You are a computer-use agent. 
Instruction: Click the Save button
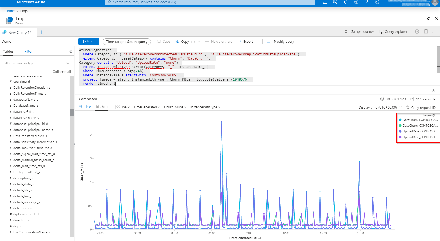pyautogui.click(x=164, y=41)
